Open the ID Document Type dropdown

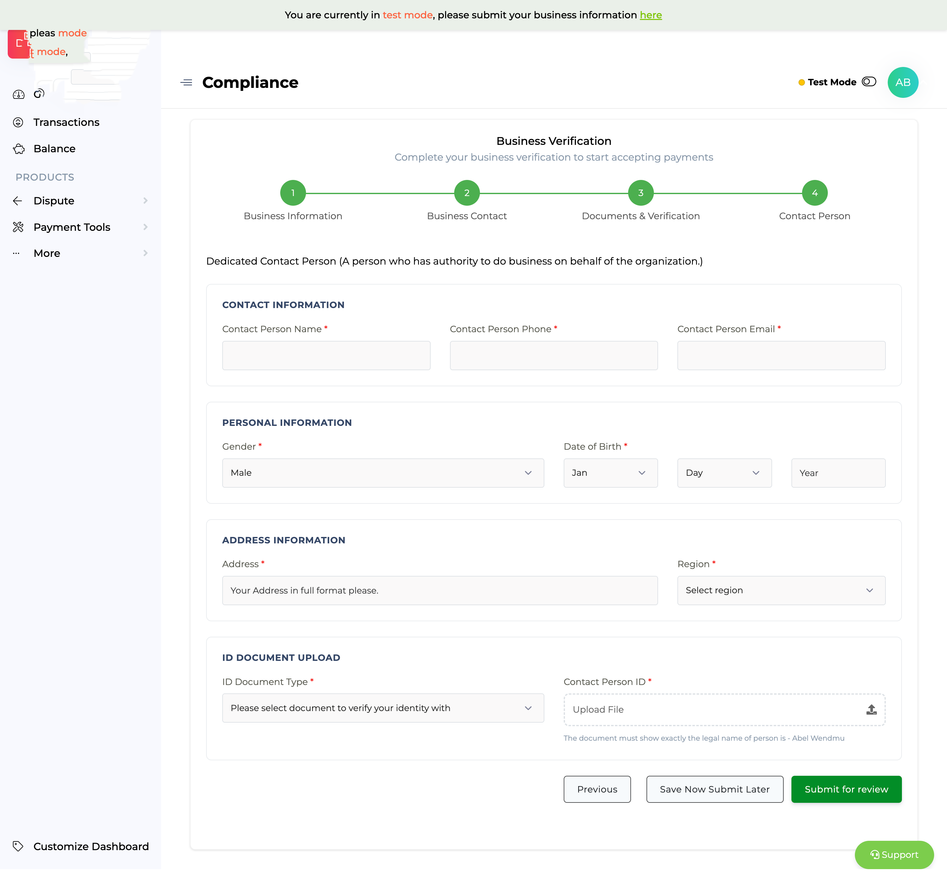click(x=383, y=708)
